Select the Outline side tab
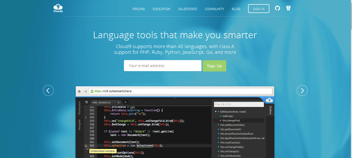The image size is (352, 158). [x=270, y=110]
